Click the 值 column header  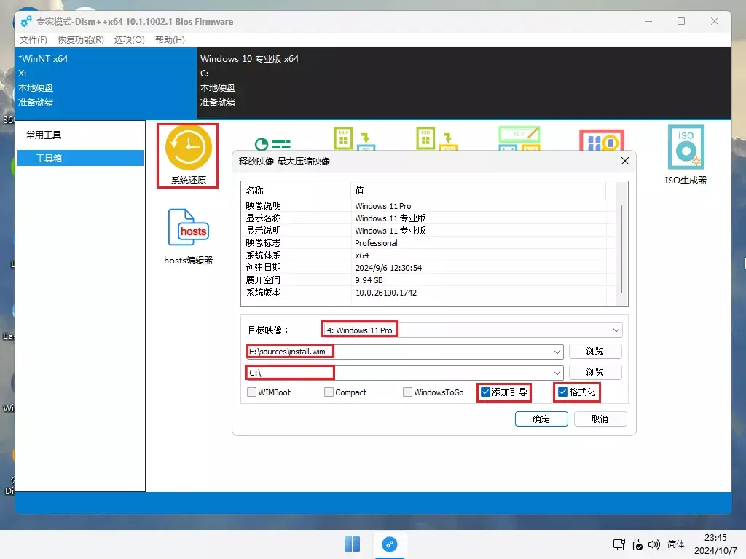478,190
